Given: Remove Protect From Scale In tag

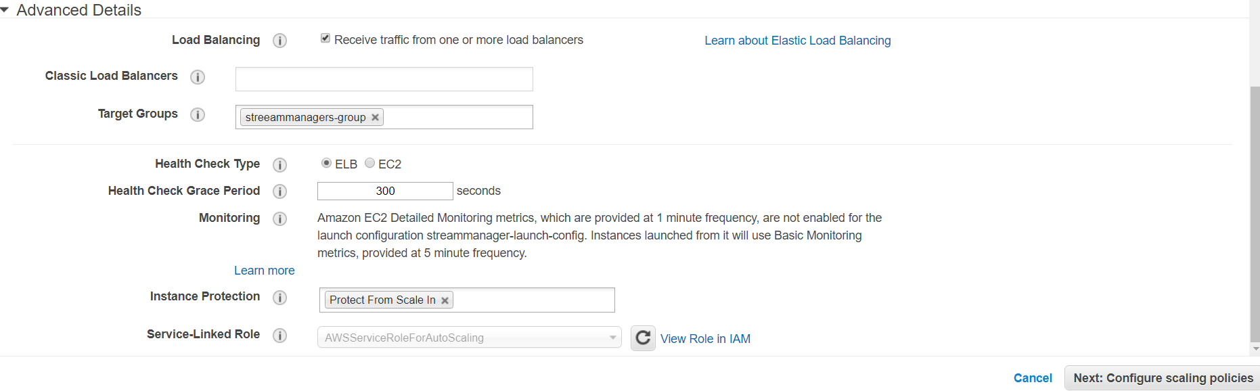Looking at the screenshot, I should tap(445, 300).
